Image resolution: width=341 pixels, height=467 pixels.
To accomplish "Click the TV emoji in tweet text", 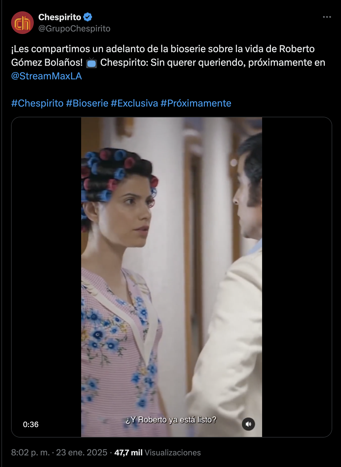I will (91, 63).
